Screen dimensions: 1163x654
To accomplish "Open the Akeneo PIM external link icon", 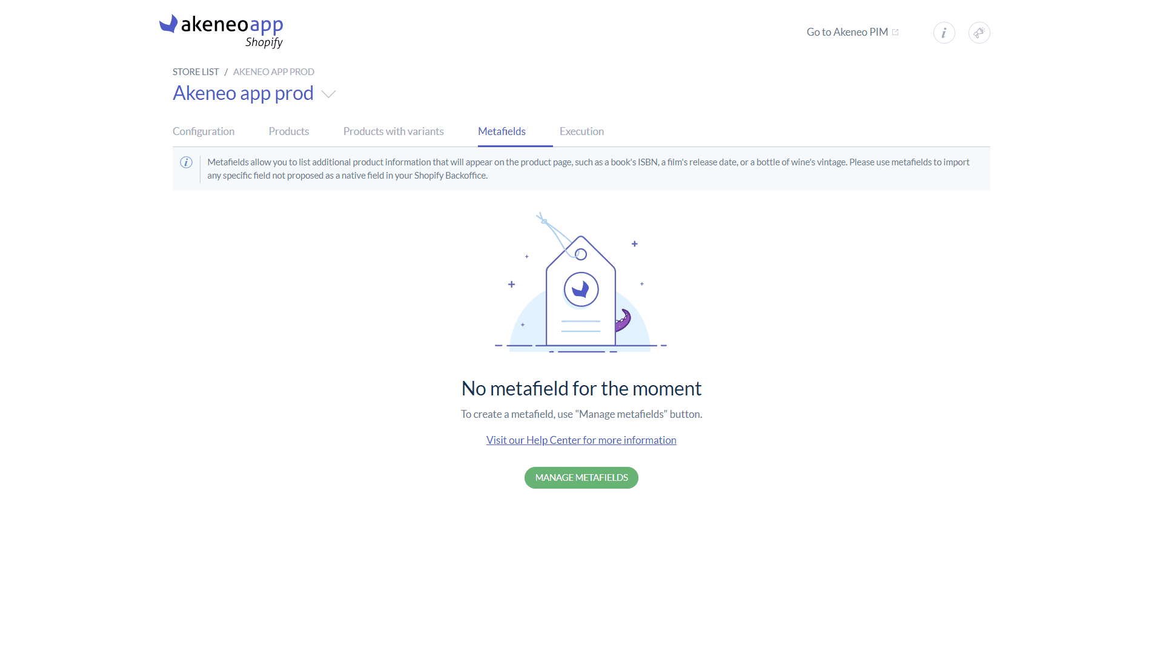I will (897, 32).
